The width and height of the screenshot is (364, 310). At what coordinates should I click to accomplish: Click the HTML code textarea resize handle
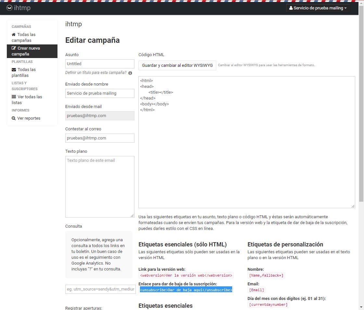coord(353,206)
